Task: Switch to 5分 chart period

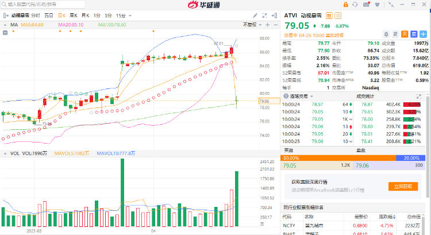Action: coord(108,16)
